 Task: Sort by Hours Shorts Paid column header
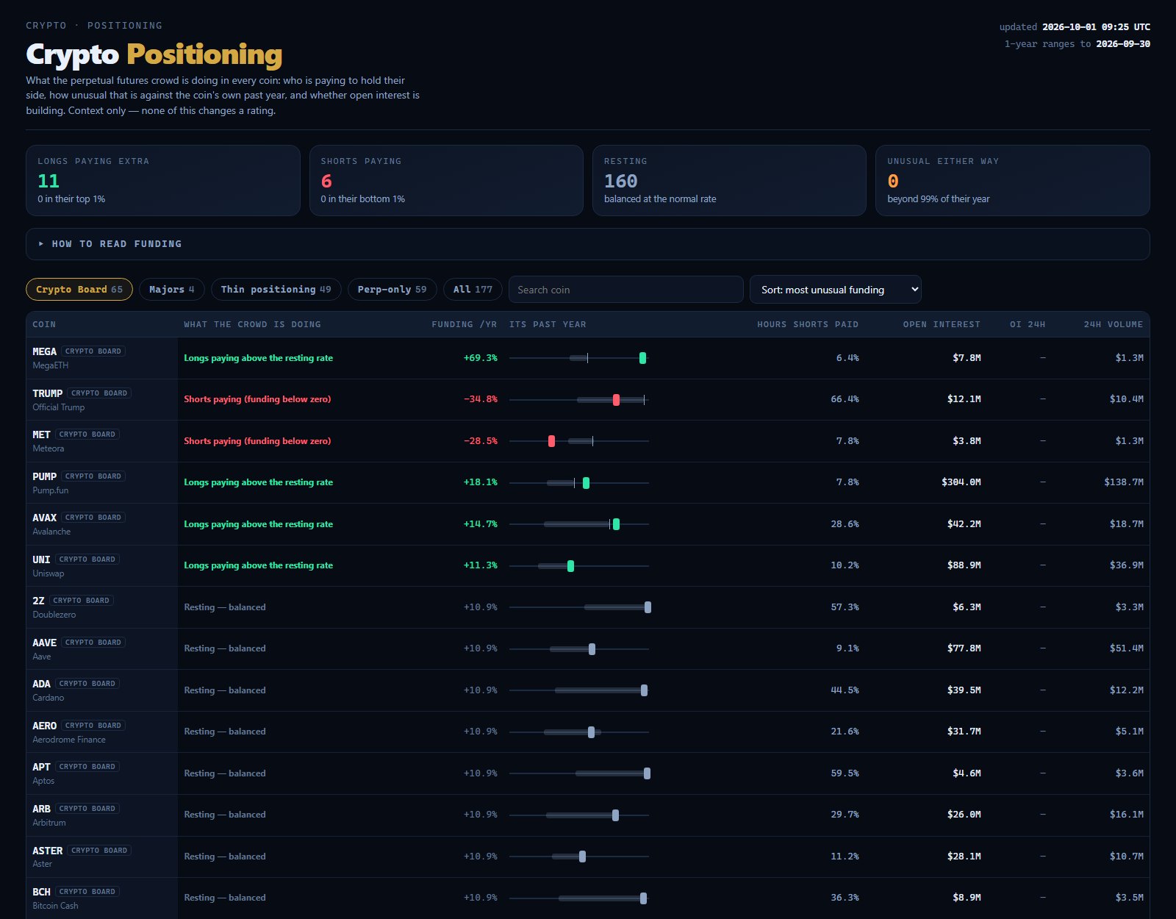[808, 324]
